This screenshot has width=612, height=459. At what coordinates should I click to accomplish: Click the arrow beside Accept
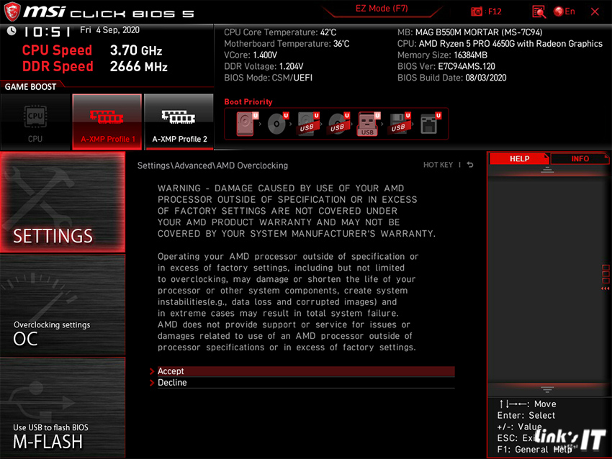click(x=152, y=371)
